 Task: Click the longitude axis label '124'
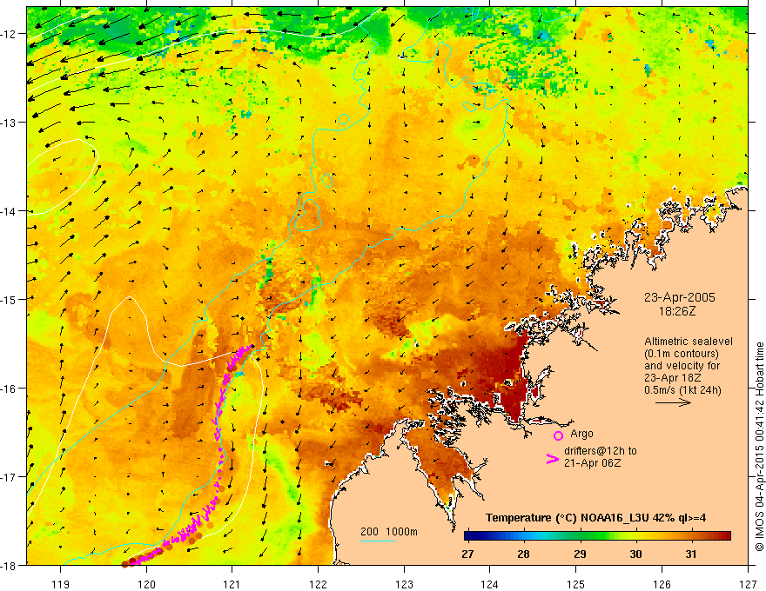pos(490,585)
